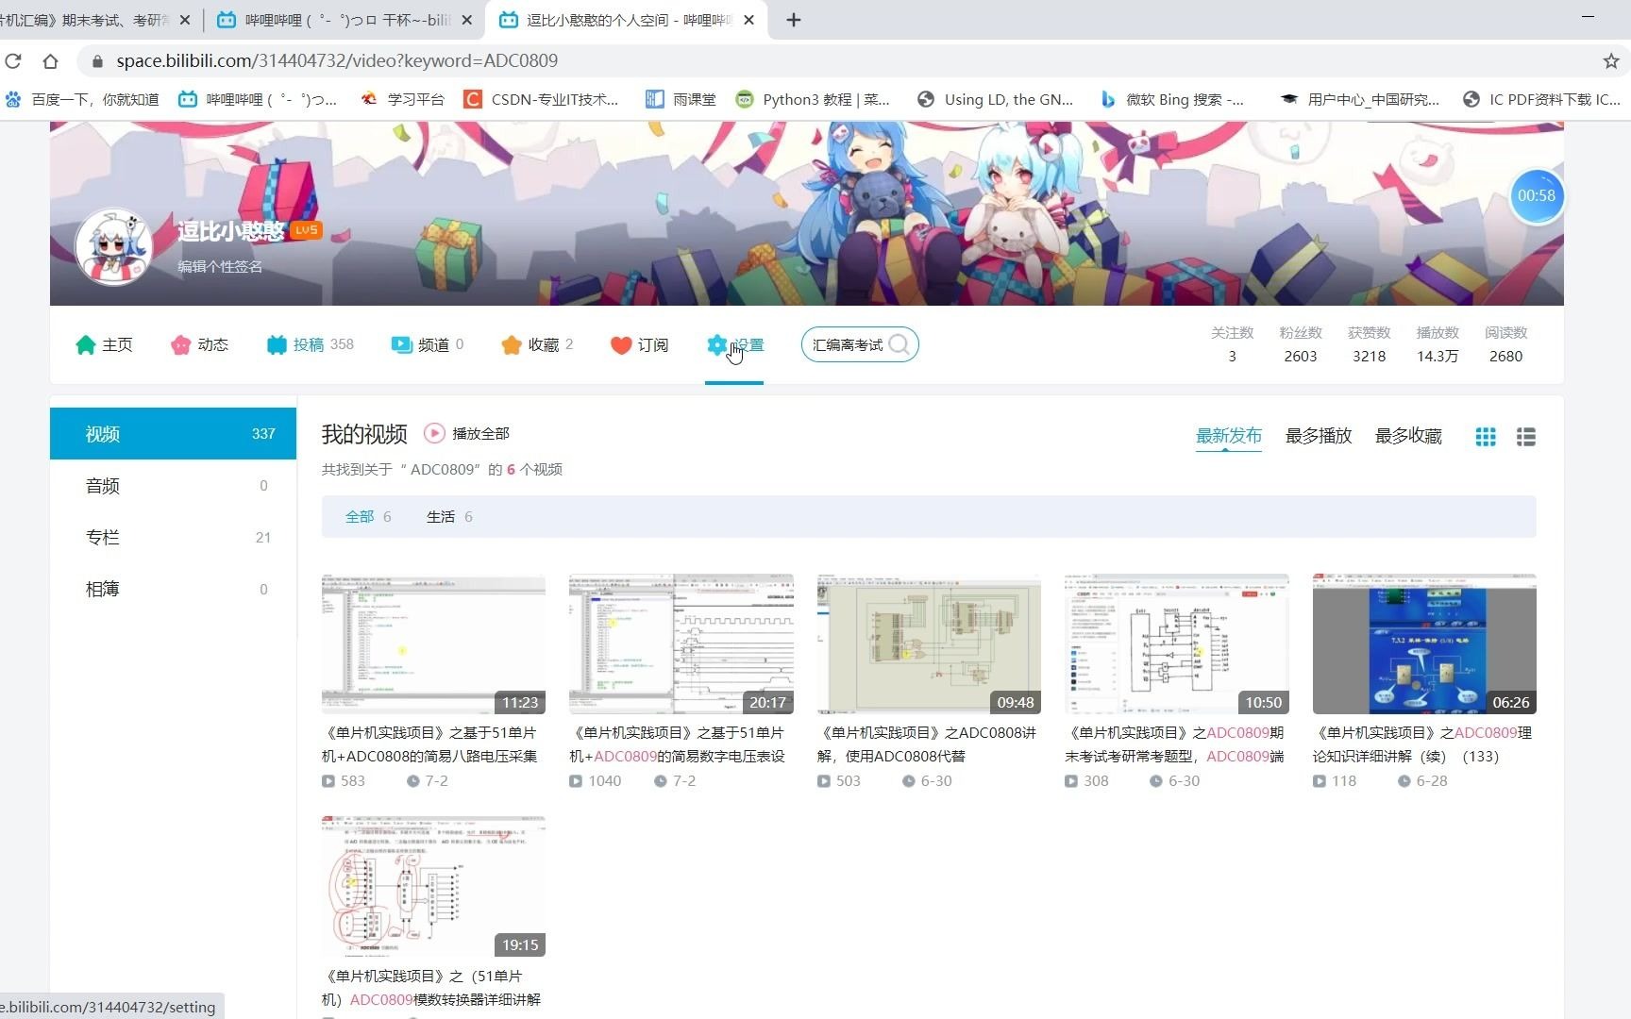Open the 09:48 video thumbnail

929,644
